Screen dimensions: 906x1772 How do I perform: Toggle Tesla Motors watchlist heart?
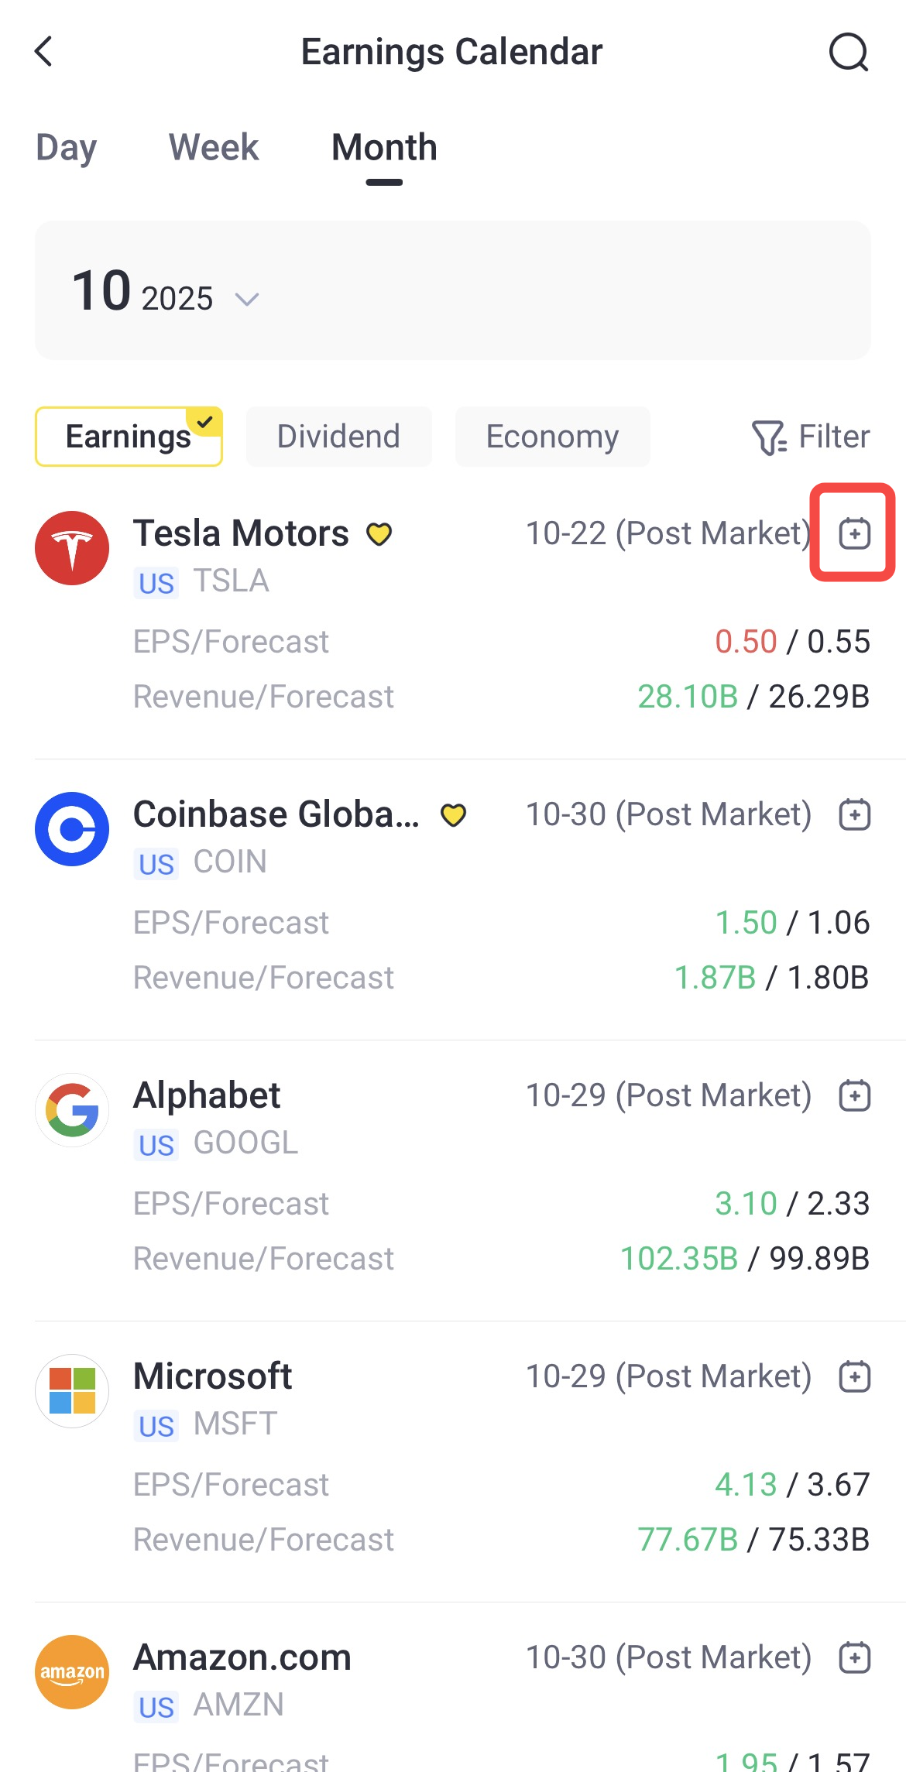point(379,534)
